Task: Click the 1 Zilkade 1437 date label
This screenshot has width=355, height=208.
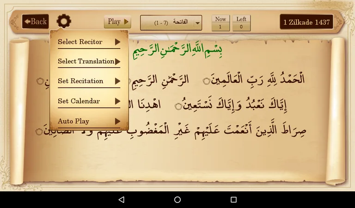Action: 306,22
